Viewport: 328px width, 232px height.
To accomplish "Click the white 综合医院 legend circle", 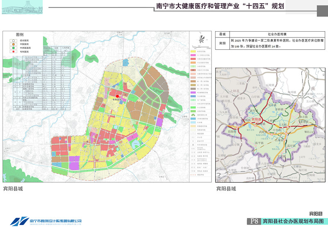I will coord(13,41).
